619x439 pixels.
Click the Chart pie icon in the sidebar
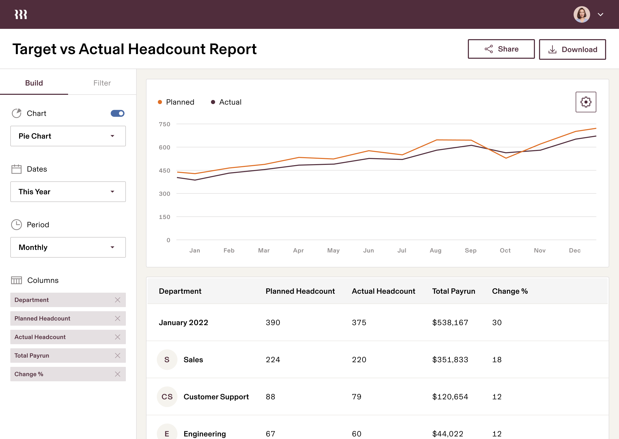click(17, 113)
